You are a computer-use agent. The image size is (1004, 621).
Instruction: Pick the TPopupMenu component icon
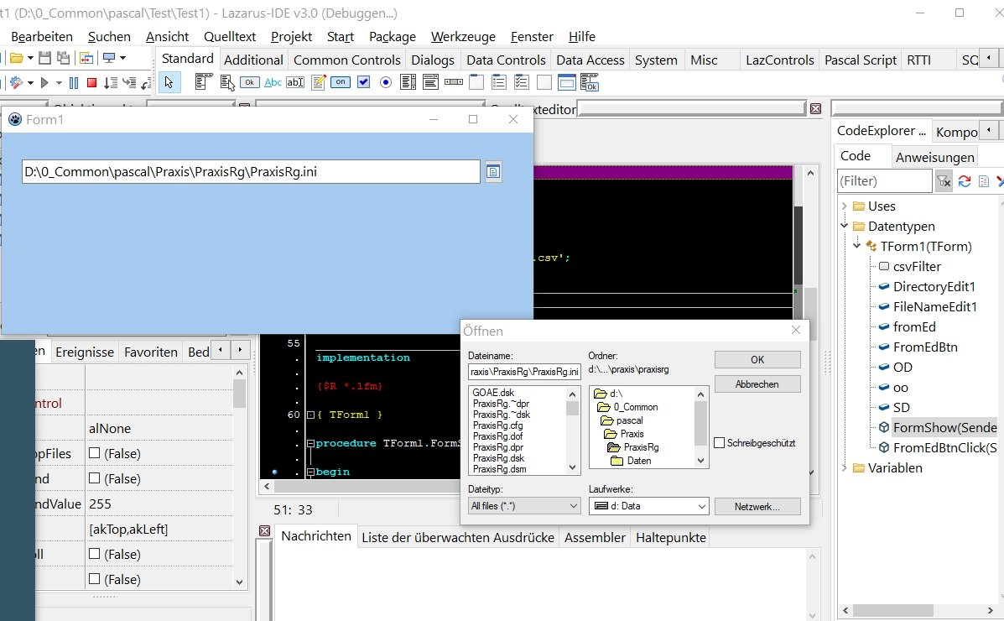[x=227, y=82]
